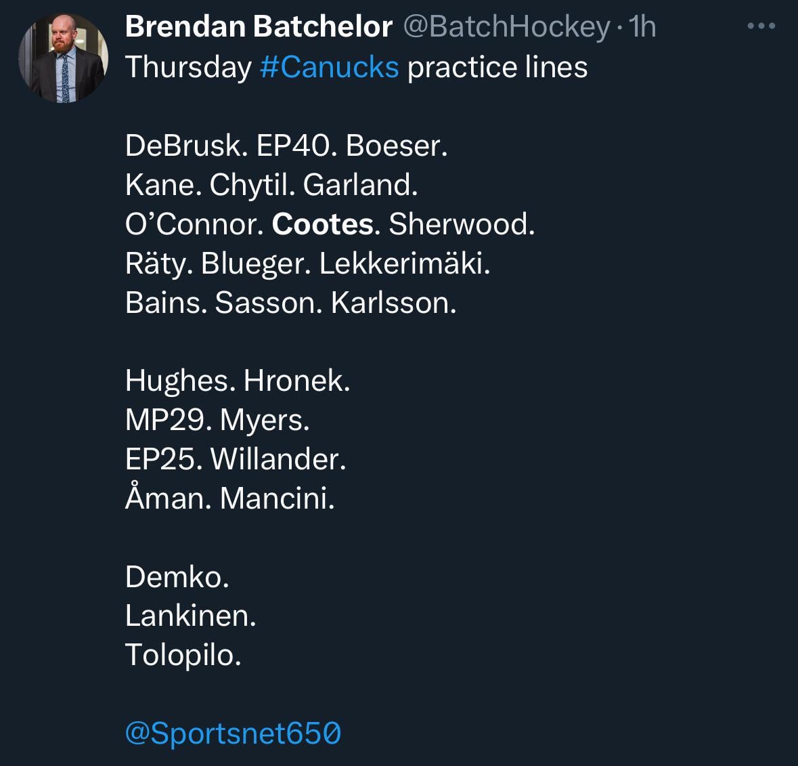
Task: Click the Räty. Blueger. Lekkerimäki. line
Action: click(307, 263)
